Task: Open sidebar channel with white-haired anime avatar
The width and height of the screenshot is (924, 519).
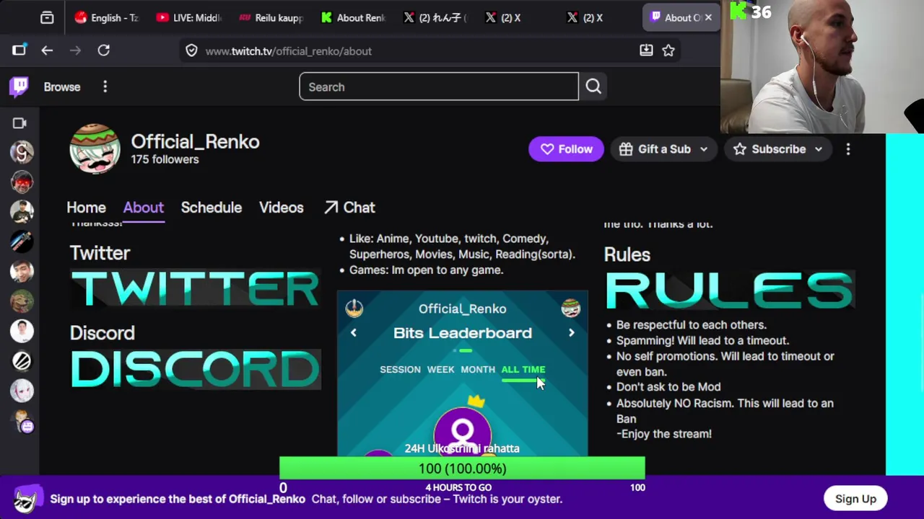Action: click(22, 390)
